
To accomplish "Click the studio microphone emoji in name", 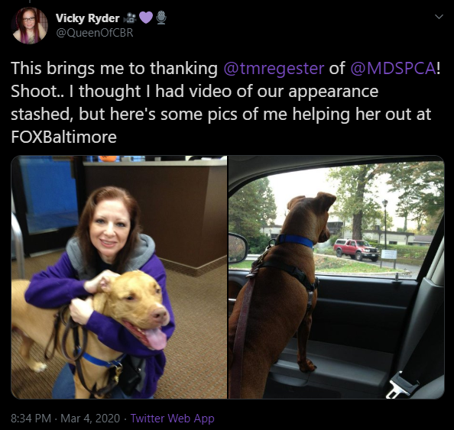I will 161,18.
